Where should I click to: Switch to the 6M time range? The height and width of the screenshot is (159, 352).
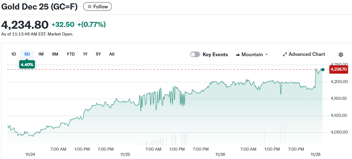click(x=55, y=54)
